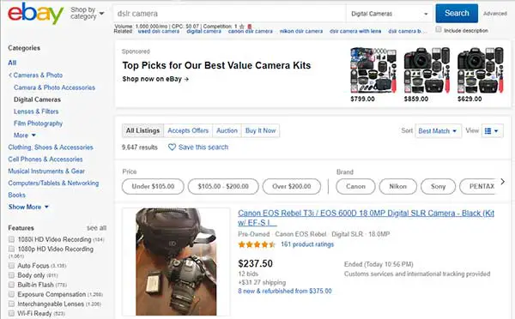Click the eBay logo

point(35,13)
